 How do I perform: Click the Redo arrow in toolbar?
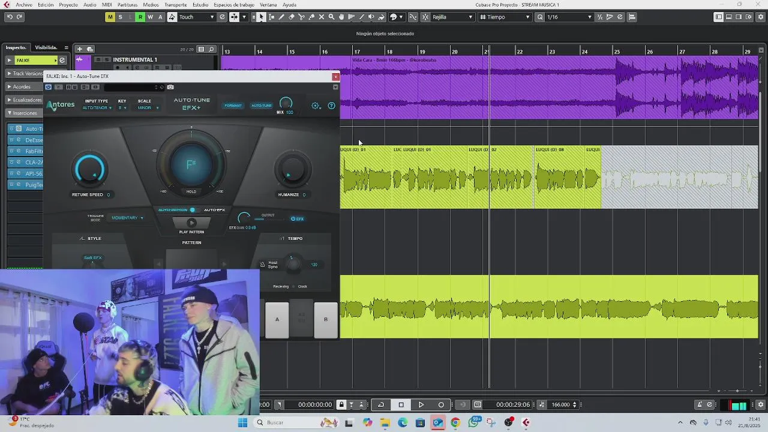20,17
